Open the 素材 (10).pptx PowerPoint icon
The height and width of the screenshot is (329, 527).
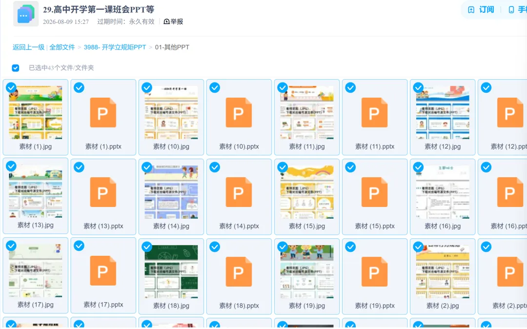click(239, 113)
